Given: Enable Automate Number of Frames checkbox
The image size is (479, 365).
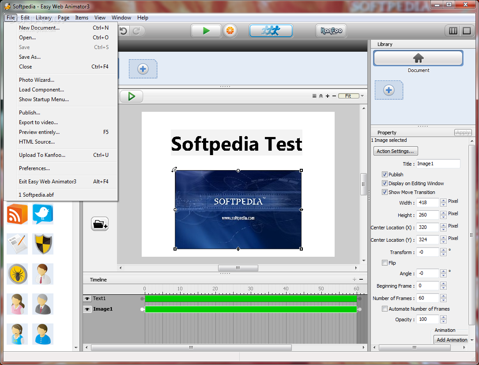Looking at the screenshot, I should [385, 309].
